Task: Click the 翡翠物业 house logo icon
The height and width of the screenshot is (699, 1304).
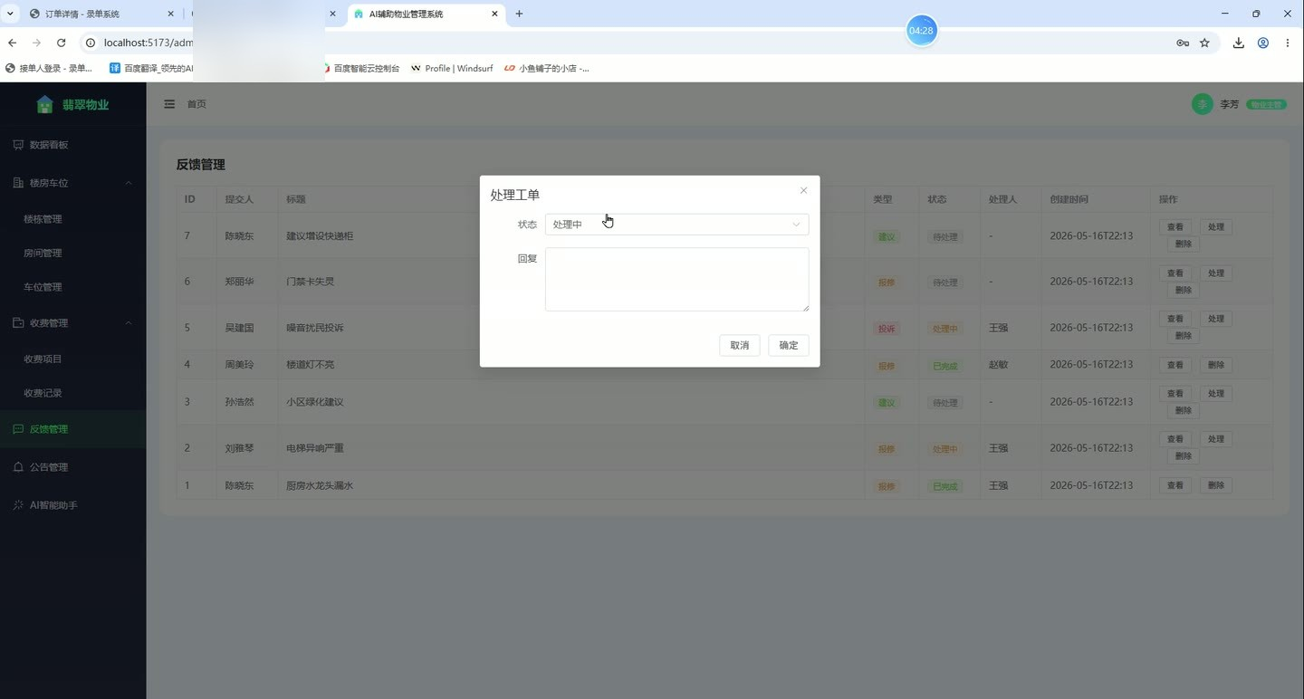Action: (44, 104)
